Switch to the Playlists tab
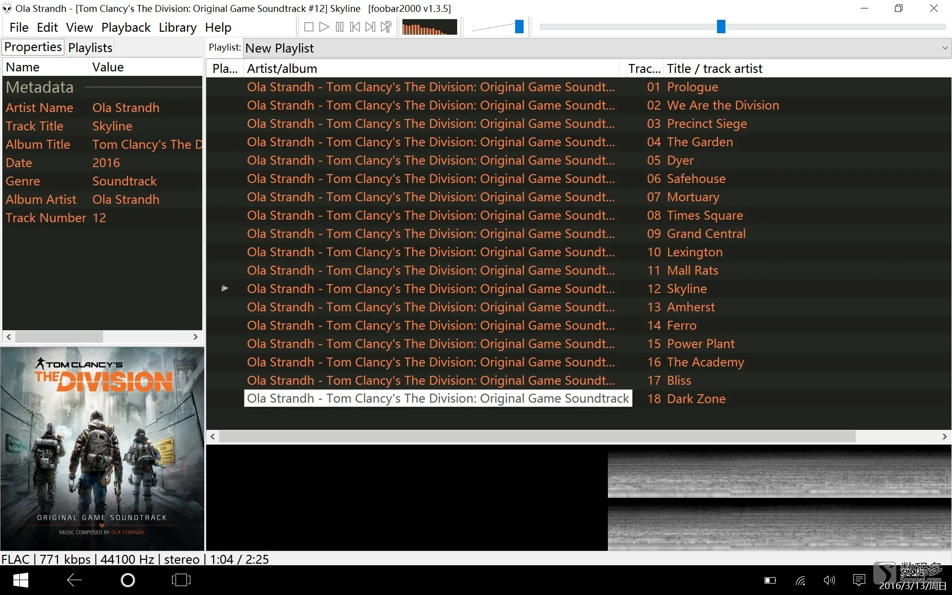952x595 pixels. (90, 48)
